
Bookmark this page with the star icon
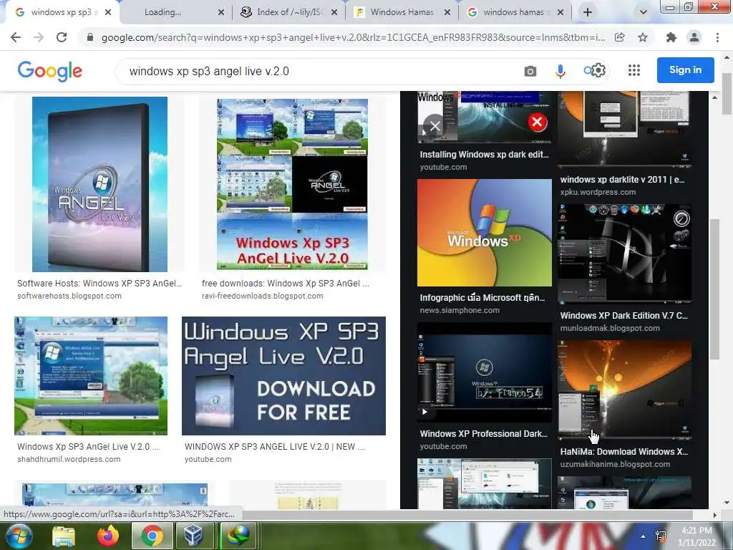click(x=643, y=37)
